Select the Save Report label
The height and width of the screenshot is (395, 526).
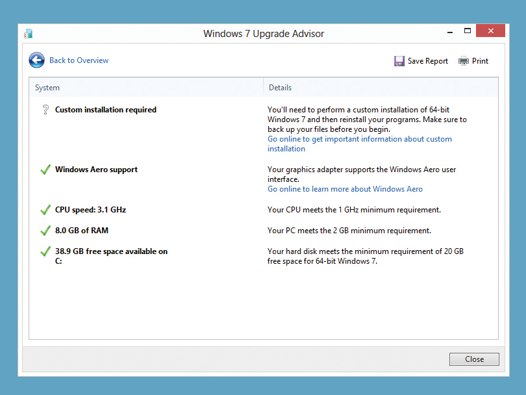(428, 61)
